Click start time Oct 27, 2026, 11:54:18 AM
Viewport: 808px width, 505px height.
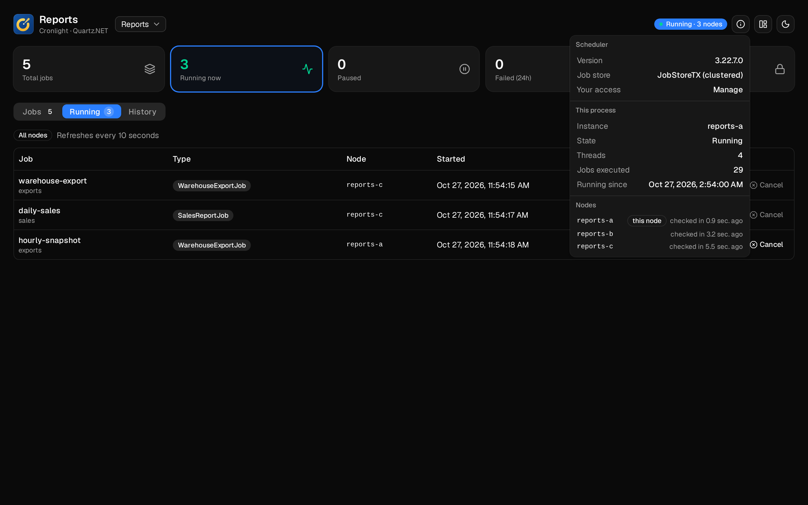pyautogui.click(x=483, y=245)
